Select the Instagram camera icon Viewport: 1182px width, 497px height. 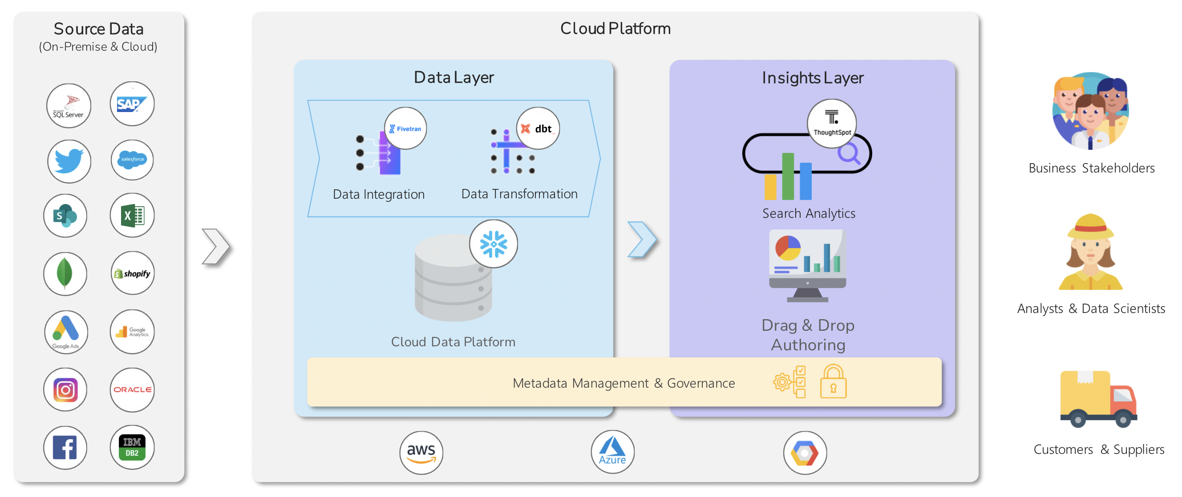65,390
